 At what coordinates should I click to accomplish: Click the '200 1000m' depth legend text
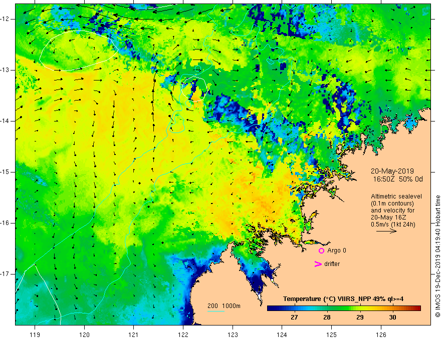coord(224,306)
